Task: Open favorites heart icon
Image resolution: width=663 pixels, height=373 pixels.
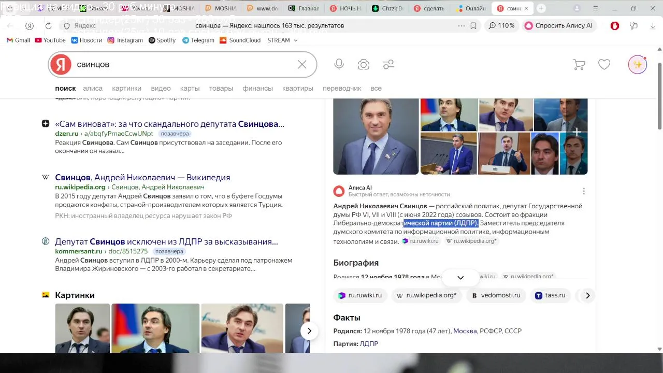Action: [x=604, y=64]
